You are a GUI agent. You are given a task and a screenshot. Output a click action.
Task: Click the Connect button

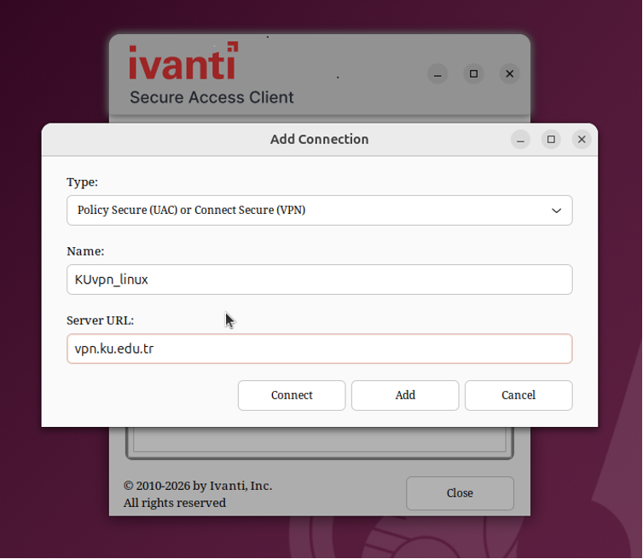(x=292, y=395)
